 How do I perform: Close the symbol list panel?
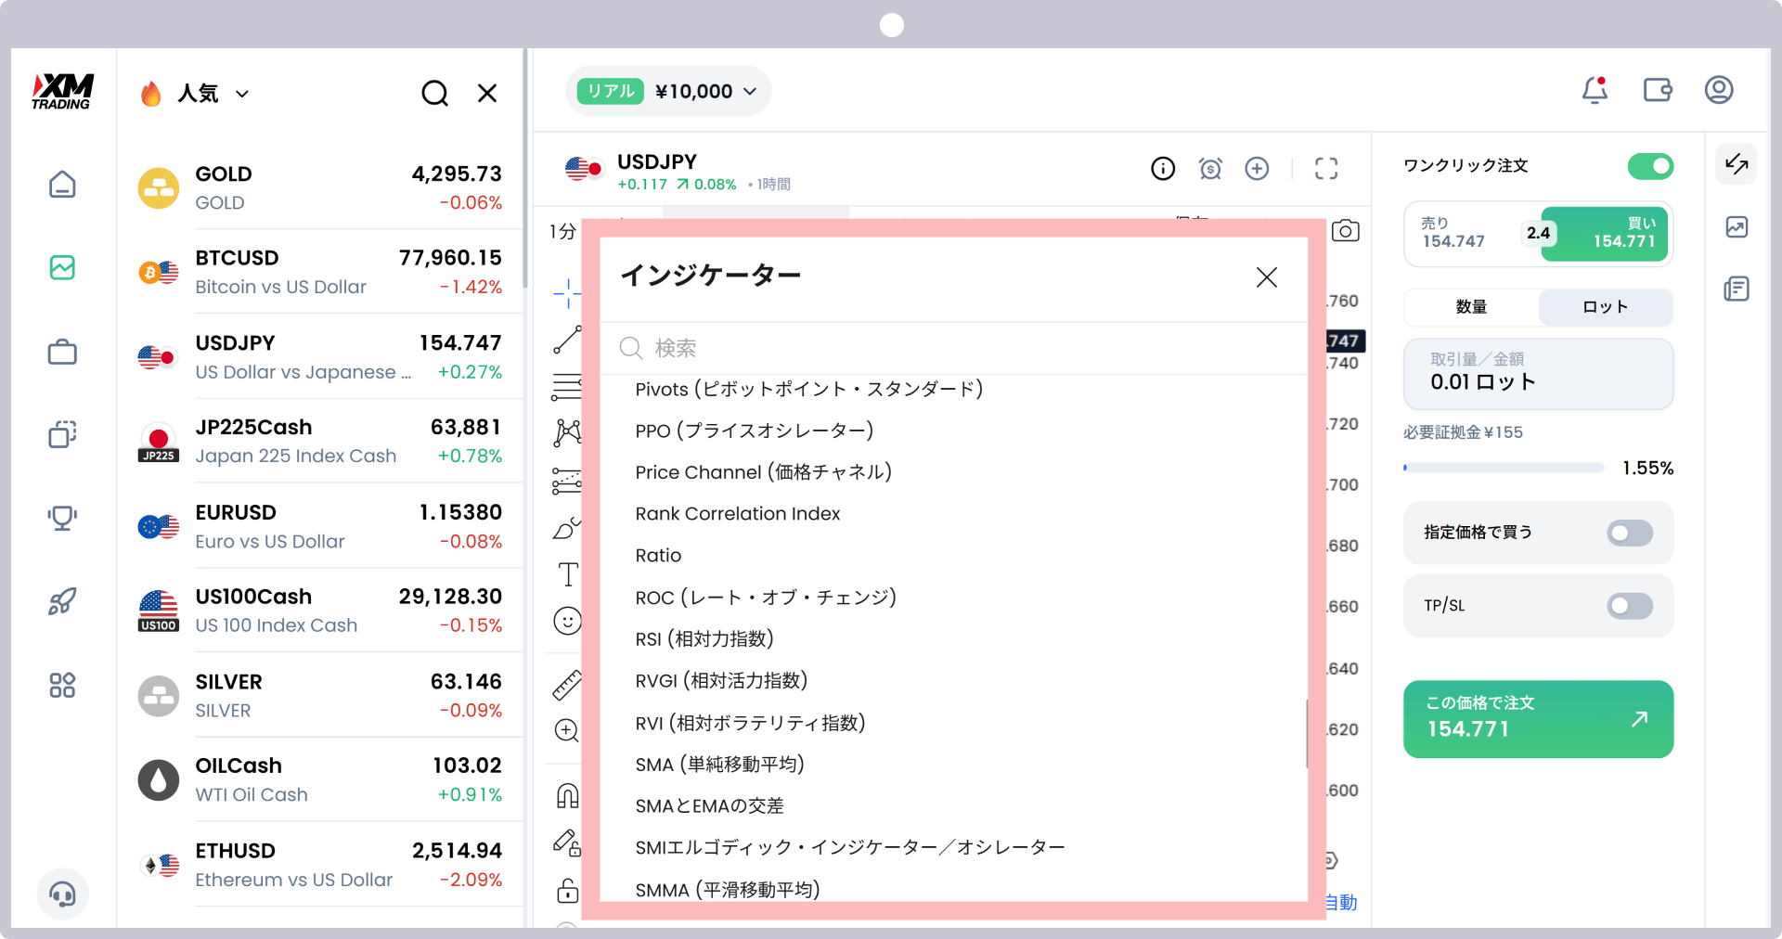click(x=487, y=93)
